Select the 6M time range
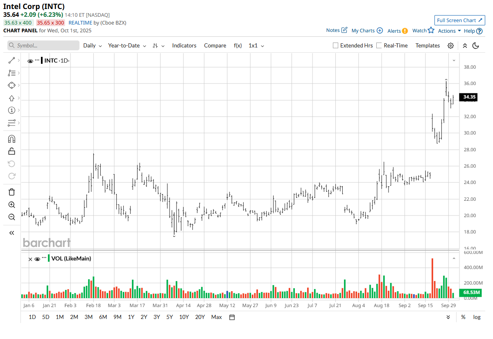493x339 pixels. [103, 317]
